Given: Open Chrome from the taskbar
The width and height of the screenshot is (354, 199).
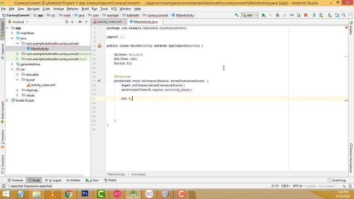Looking at the screenshot, I should point(69,194).
